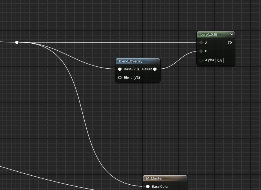Select the M_Master node title
261x190 pixels.
(x=165, y=178)
